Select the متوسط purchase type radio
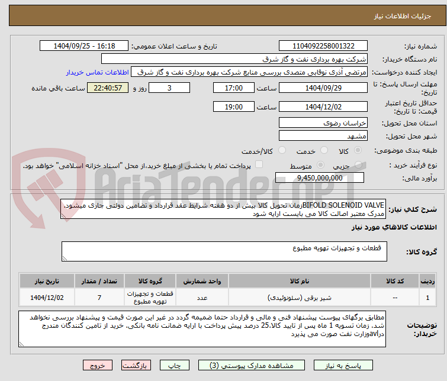 pos(321,164)
